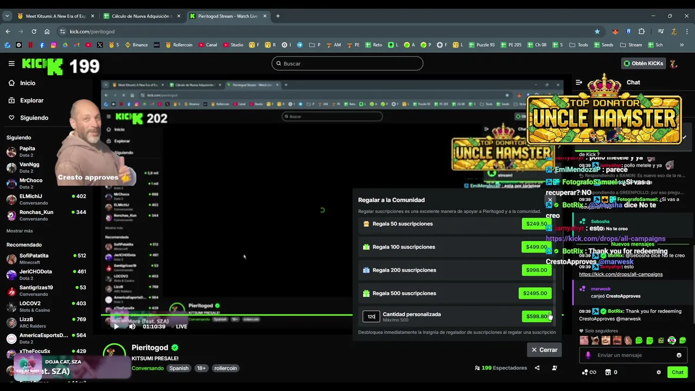This screenshot has height=391, width=695.
Task: Open the Binance bookmark
Action: pos(136,45)
